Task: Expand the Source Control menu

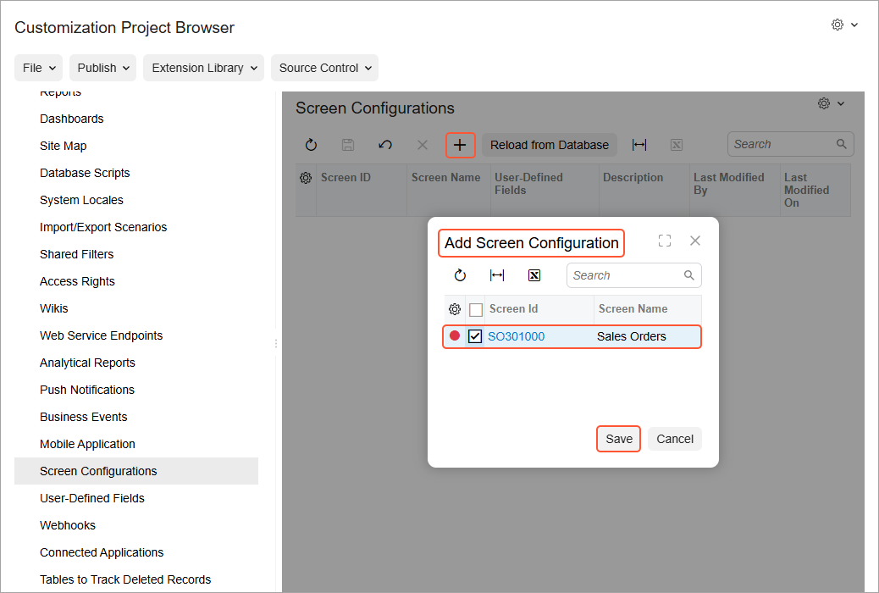Action: [x=324, y=68]
